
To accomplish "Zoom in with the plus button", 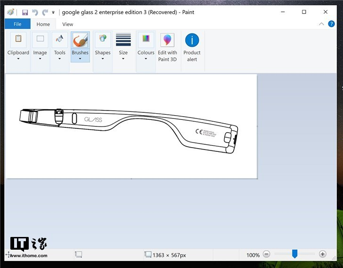I will click(x=322, y=254).
